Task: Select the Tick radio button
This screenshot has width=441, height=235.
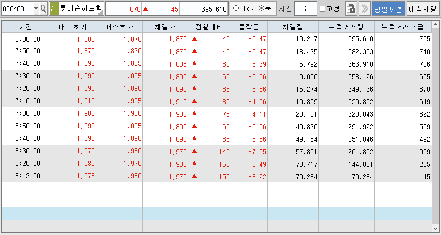Action: click(236, 8)
